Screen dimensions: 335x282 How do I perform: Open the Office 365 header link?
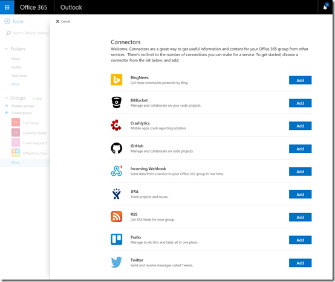coord(33,7)
